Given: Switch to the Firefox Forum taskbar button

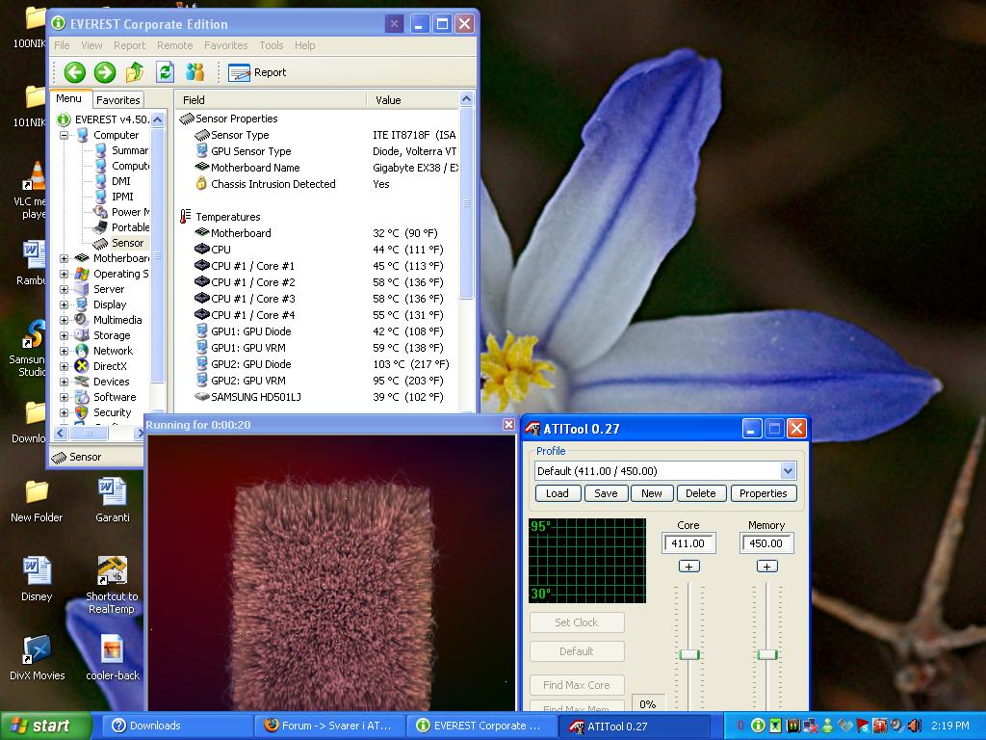Looking at the screenshot, I should coord(329,727).
